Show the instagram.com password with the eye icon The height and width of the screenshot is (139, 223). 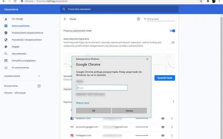click(163, 136)
